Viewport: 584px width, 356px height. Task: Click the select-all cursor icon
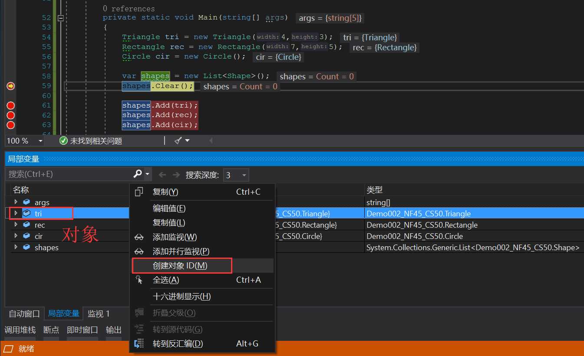click(x=139, y=280)
